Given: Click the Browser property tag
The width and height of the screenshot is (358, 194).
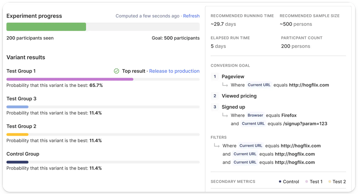Looking at the screenshot, I should coord(255,115).
